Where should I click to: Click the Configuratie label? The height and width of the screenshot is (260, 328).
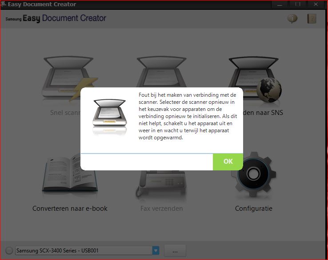tap(254, 209)
